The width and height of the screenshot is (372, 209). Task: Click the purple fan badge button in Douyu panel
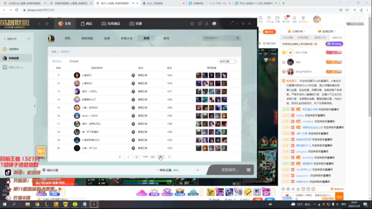tap(334, 44)
